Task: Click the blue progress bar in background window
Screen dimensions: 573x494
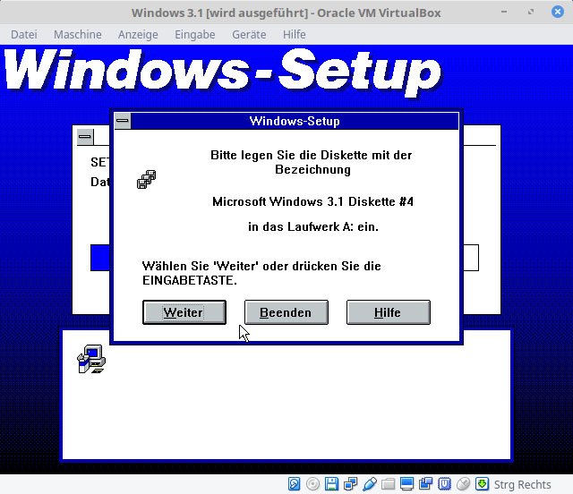Action: coord(99,258)
